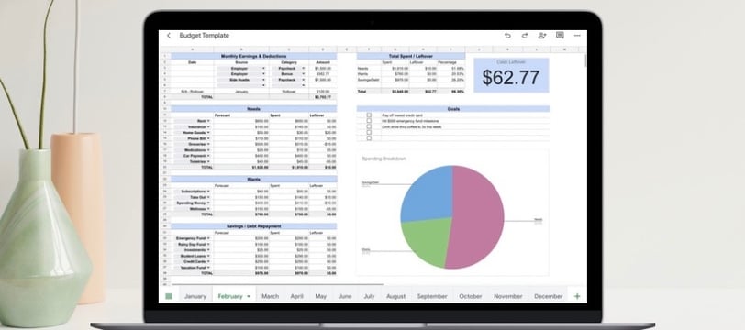Open the three-dot more options menu
This screenshot has height=330, width=745.
pos(577,36)
